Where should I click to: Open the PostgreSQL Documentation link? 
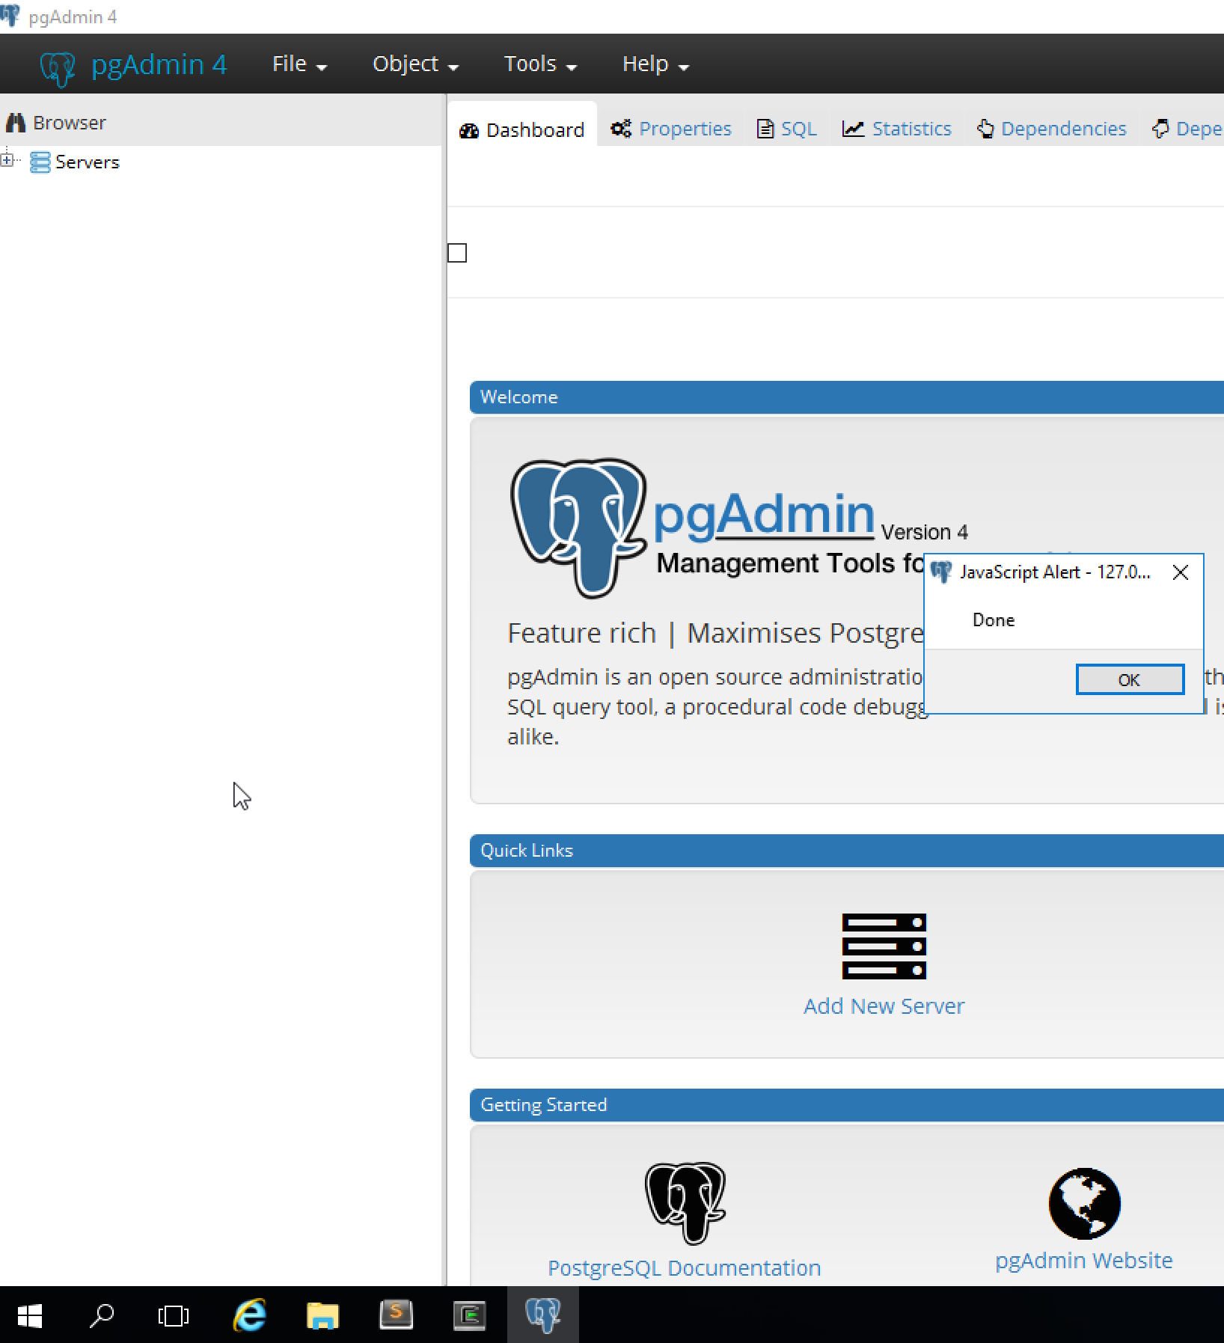point(685,1267)
